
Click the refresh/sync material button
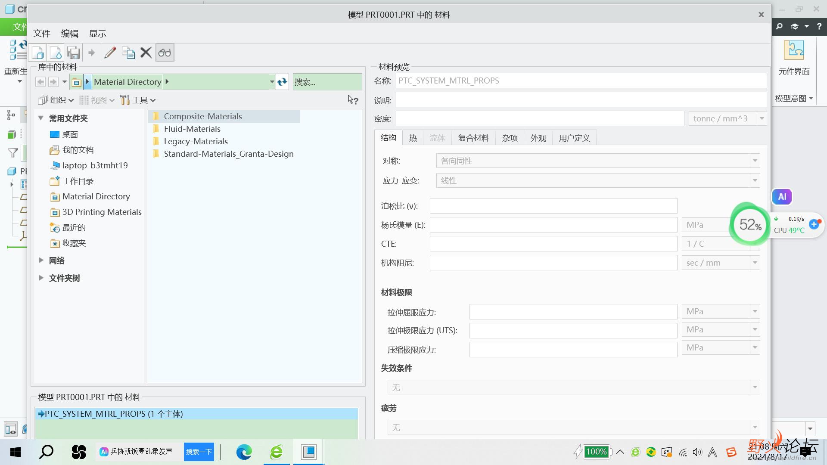[x=282, y=82]
